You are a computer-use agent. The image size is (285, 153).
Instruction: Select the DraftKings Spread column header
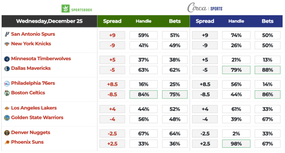tap(112, 21)
